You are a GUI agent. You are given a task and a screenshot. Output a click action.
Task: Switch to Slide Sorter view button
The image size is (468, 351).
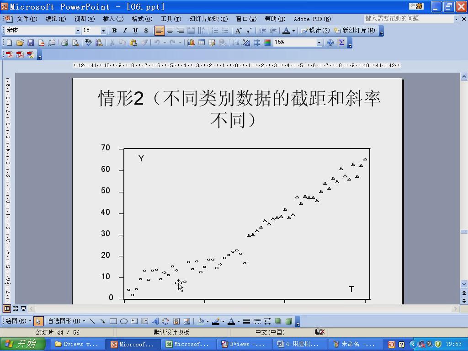(15, 308)
